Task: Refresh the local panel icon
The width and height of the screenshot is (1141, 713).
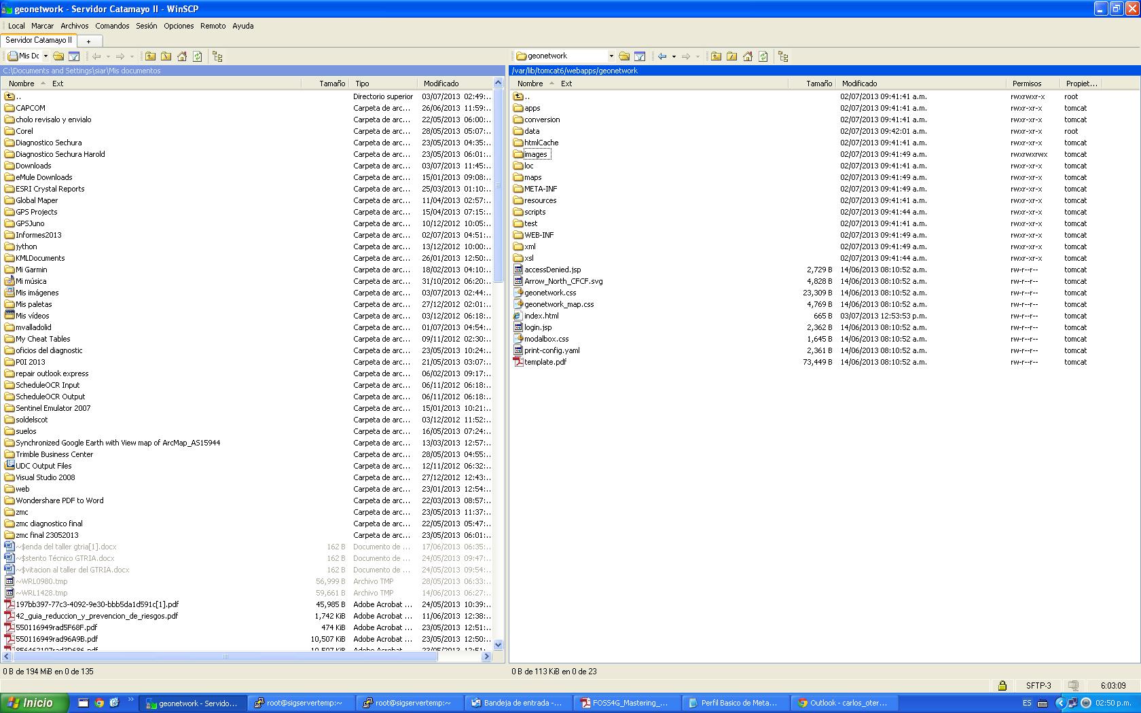Action: pyautogui.click(x=198, y=56)
